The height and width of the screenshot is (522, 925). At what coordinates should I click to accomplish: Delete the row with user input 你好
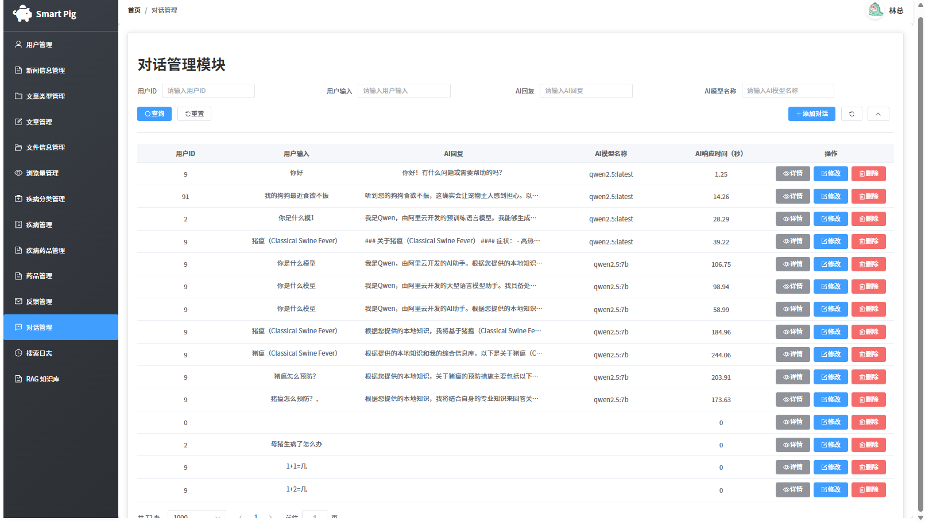tap(868, 174)
